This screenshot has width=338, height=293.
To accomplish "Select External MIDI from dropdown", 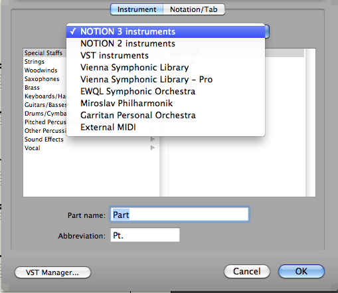I will click(165, 128).
